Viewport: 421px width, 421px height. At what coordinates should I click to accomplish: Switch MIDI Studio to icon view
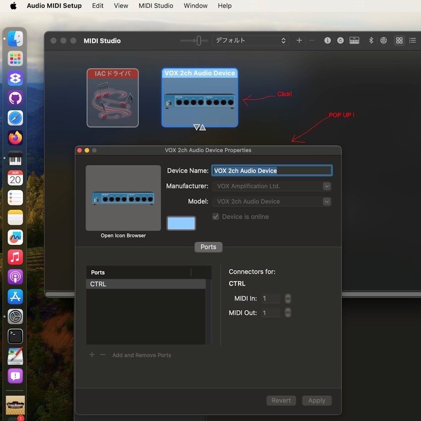399,41
